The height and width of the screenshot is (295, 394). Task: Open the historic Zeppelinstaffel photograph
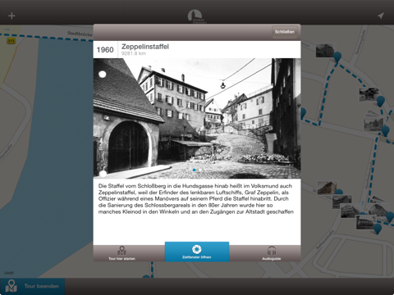(197, 118)
